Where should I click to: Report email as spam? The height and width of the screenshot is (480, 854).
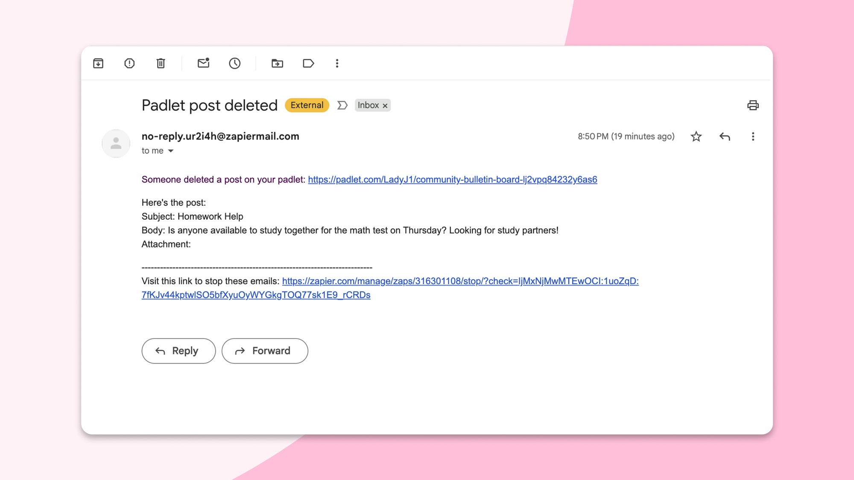coord(129,64)
